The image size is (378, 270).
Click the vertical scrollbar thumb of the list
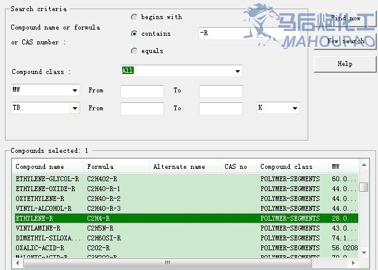pyautogui.click(x=364, y=187)
